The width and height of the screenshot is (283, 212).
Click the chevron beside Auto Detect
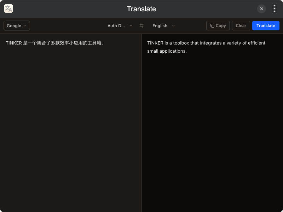[x=131, y=25]
